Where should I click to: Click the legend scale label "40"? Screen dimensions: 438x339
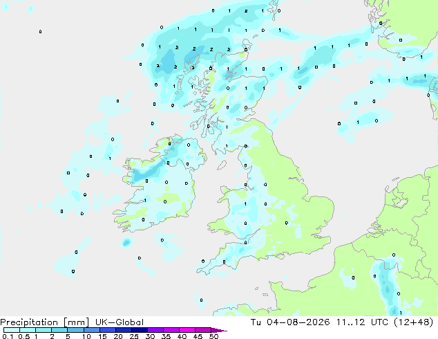[182, 336]
